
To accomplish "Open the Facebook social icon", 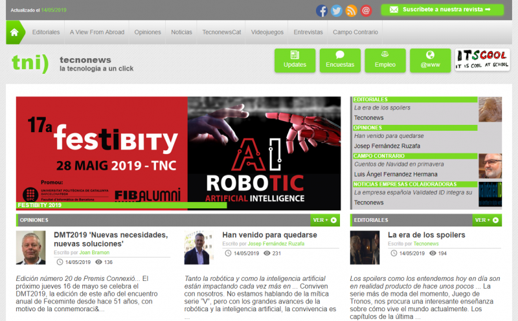I will (322, 10).
